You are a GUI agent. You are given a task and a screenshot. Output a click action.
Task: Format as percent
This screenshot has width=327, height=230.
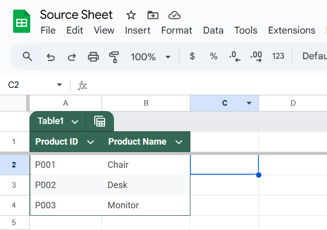[214, 56]
